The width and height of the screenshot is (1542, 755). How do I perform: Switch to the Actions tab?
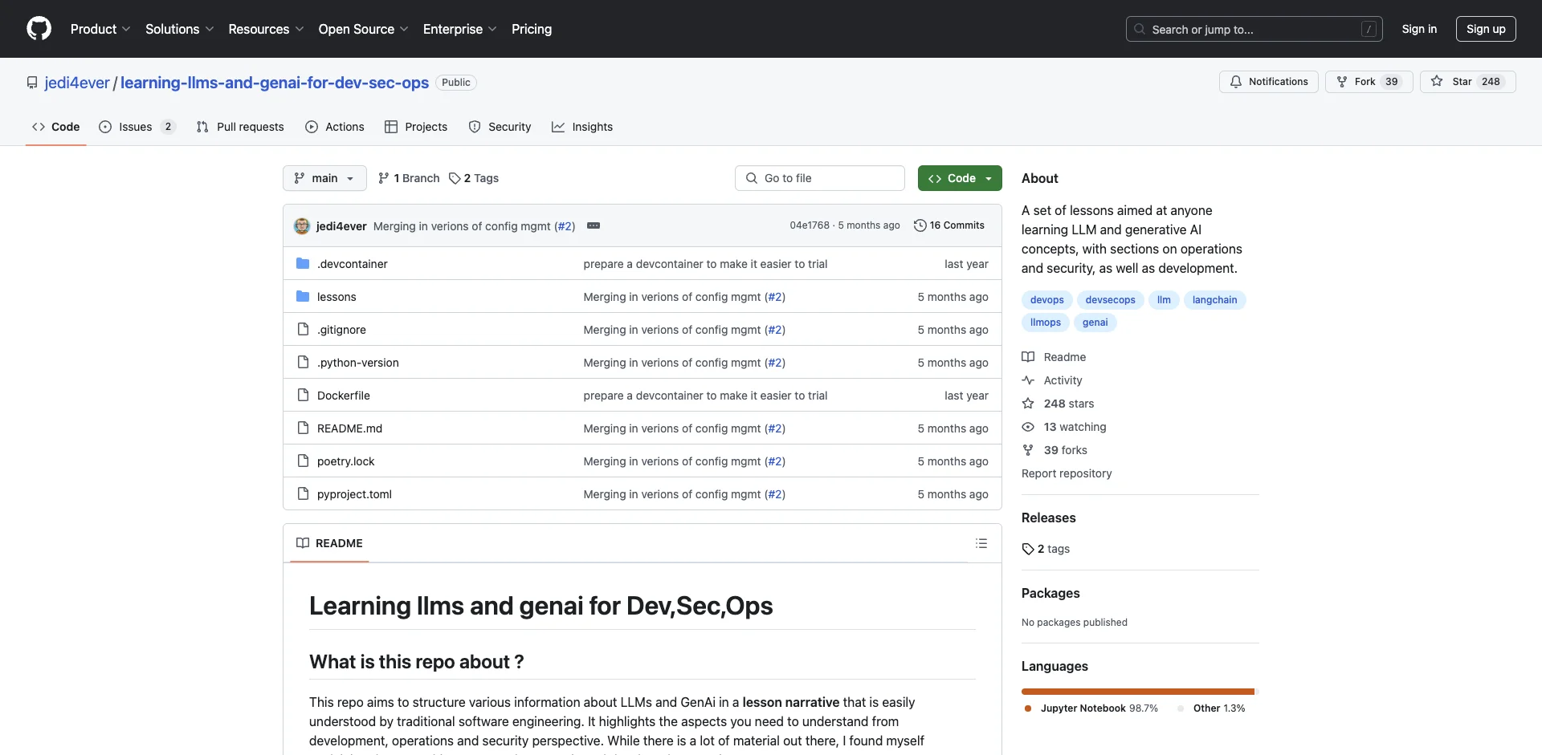[335, 127]
